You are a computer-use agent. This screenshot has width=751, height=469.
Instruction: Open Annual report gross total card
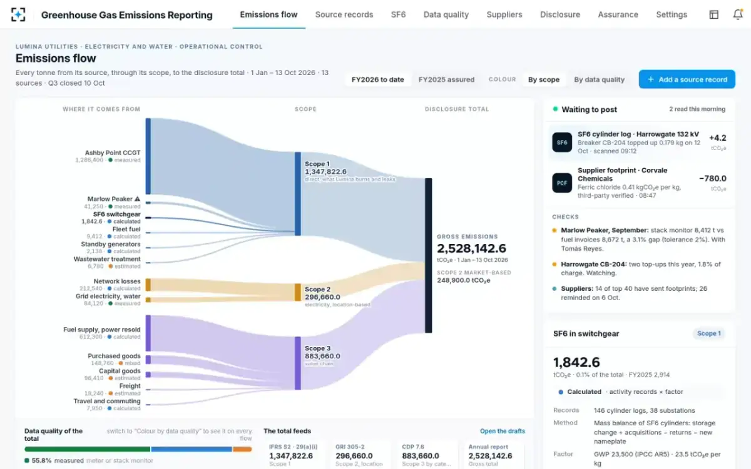(494, 455)
